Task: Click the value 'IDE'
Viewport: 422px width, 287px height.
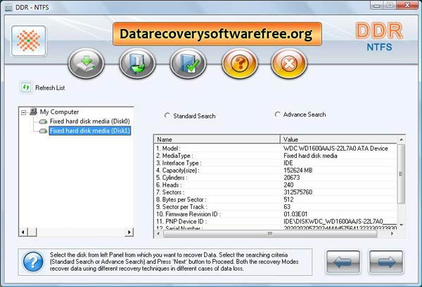Action: pyautogui.click(x=288, y=163)
